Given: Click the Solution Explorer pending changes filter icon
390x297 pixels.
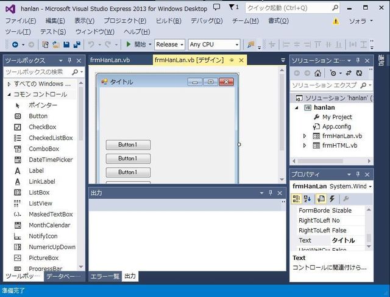Looking at the screenshot, I should [333, 73].
